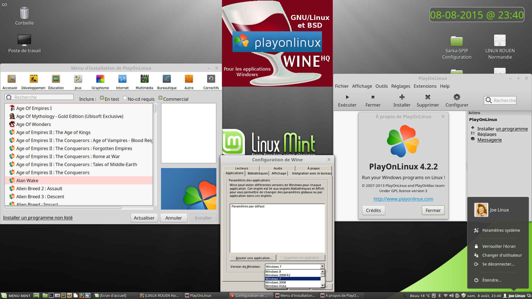532x299 pixels.
Task: Open the Bureautique category icon
Action: (x=167, y=82)
